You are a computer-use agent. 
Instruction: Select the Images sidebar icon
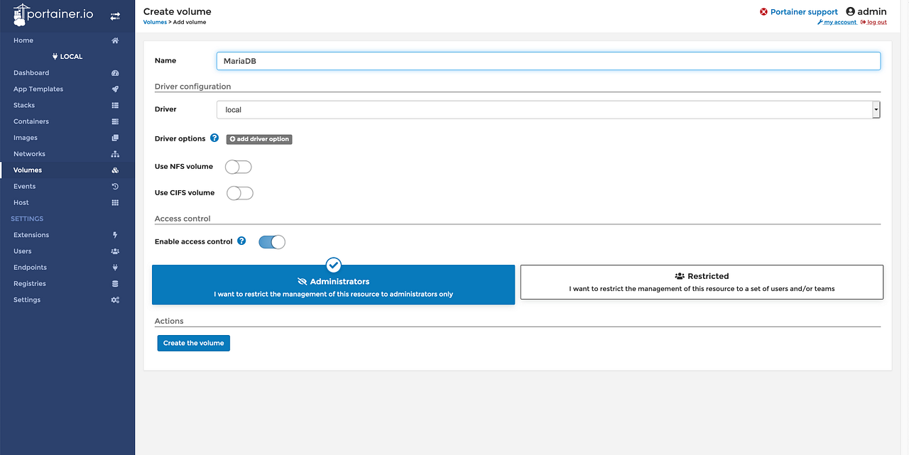(x=114, y=137)
